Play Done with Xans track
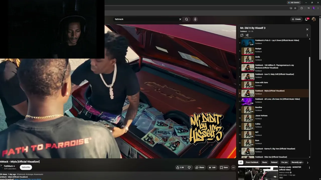The height and width of the screenshot is (180, 321). 274,85
